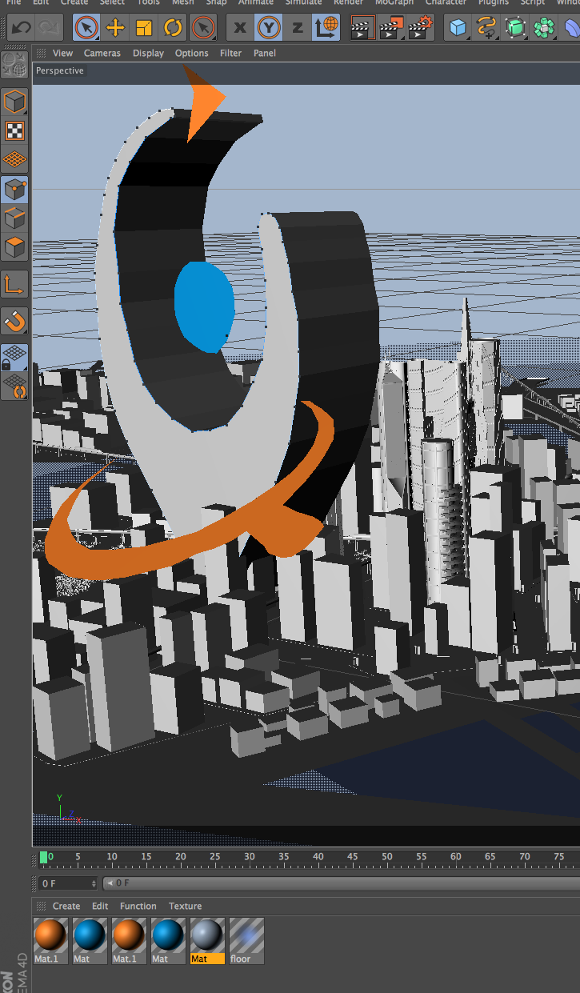This screenshot has width=580, height=993.
Task: Enable Polygons mode
Action: tap(14, 247)
